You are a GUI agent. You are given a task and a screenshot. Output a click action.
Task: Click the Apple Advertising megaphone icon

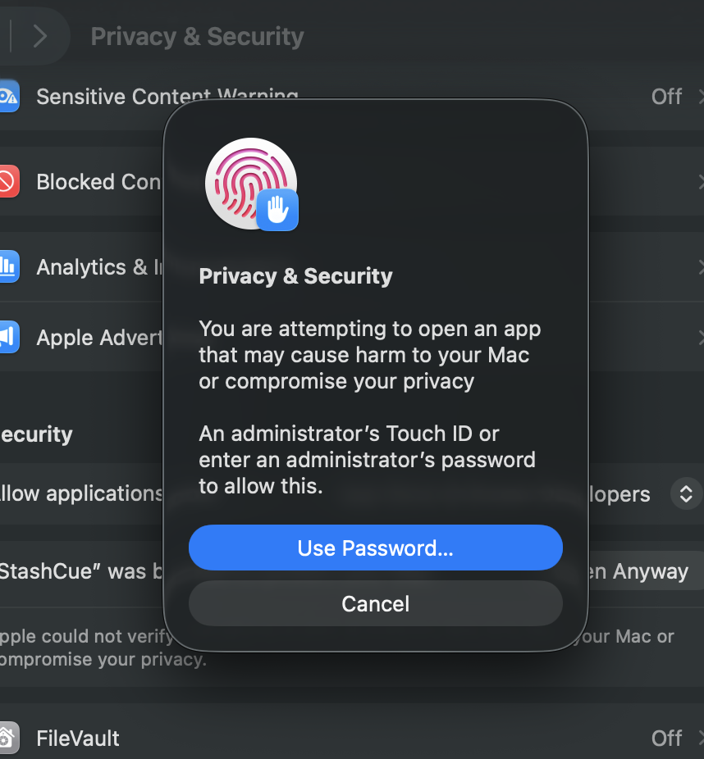click(9, 337)
